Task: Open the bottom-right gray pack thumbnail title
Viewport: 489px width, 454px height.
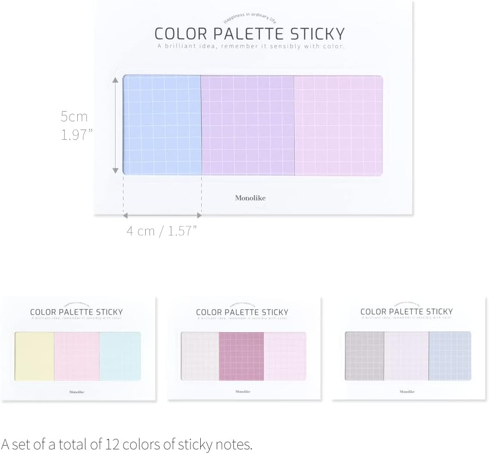Action: coord(407,312)
